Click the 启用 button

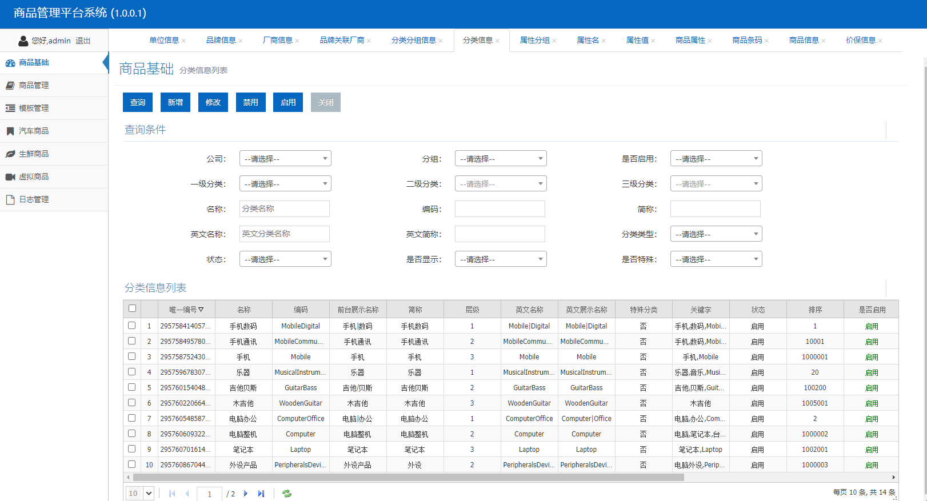tap(288, 102)
